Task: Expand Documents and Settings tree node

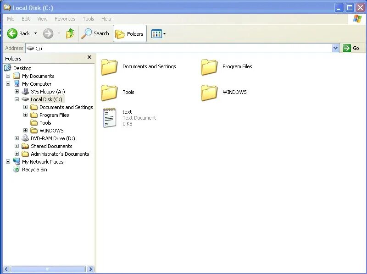Action: tap(25, 107)
